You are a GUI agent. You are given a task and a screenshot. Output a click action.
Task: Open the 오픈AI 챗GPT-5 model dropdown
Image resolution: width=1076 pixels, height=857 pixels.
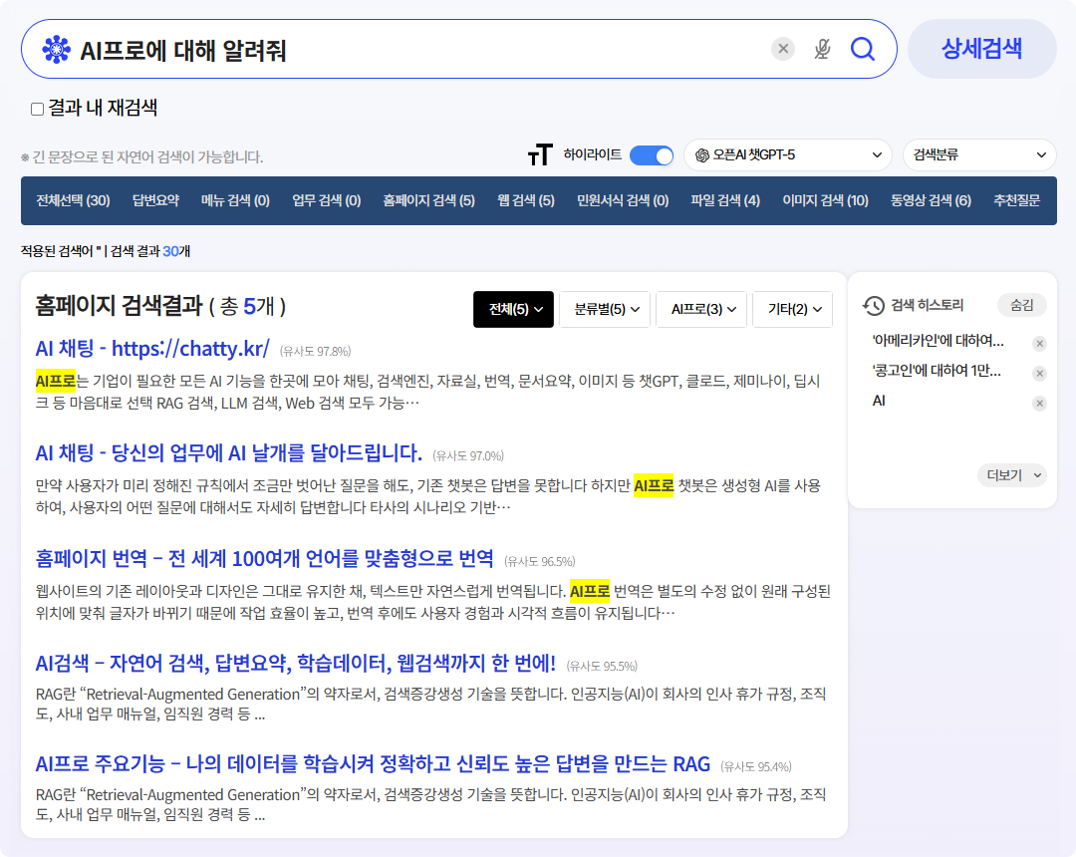tap(787, 155)
